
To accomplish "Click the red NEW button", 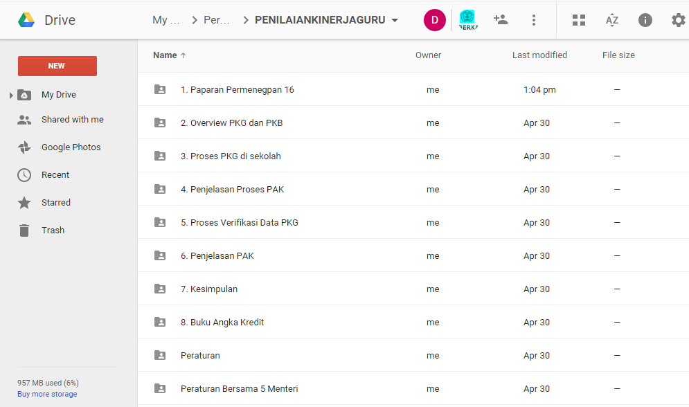I will click(x=57, y=66).
